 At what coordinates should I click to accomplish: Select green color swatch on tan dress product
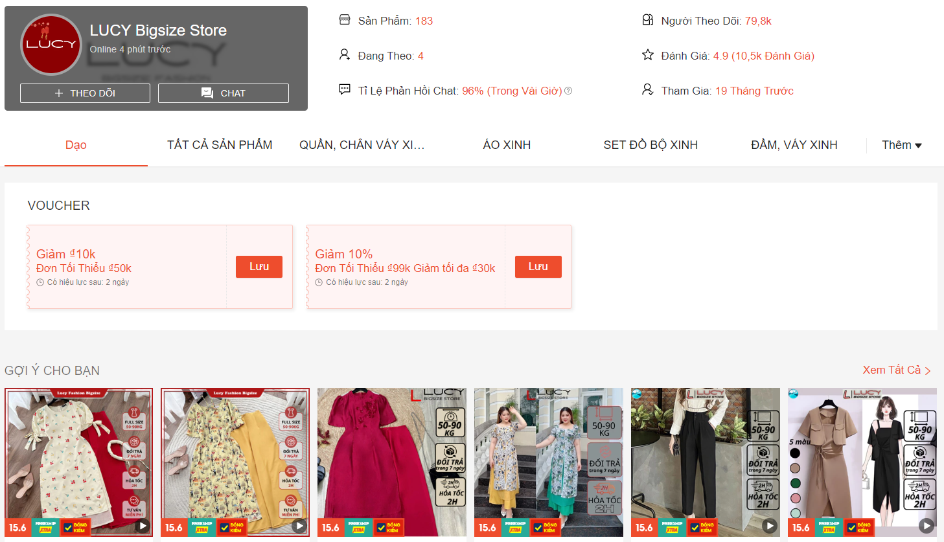[795, 483]
